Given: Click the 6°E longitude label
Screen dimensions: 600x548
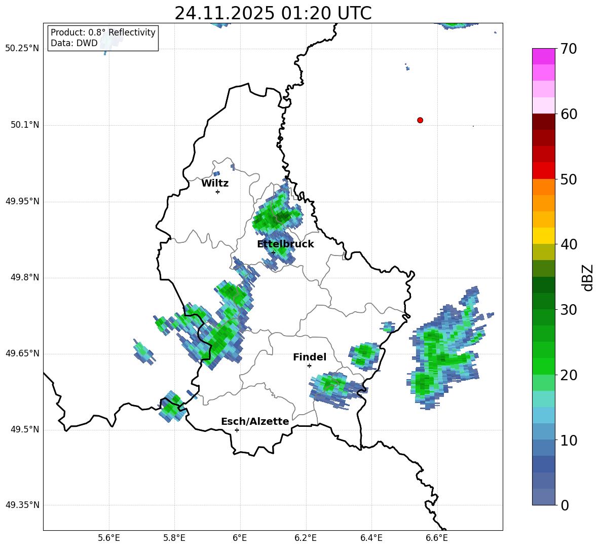Looking at the screenshot, I should [240, 538].
